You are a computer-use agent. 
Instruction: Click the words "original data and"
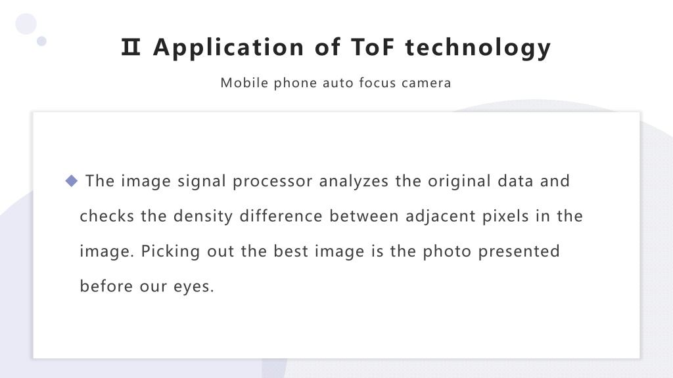point(499,181)
